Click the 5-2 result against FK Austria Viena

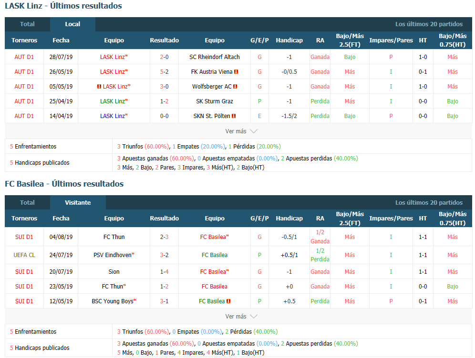pos(164,72)
